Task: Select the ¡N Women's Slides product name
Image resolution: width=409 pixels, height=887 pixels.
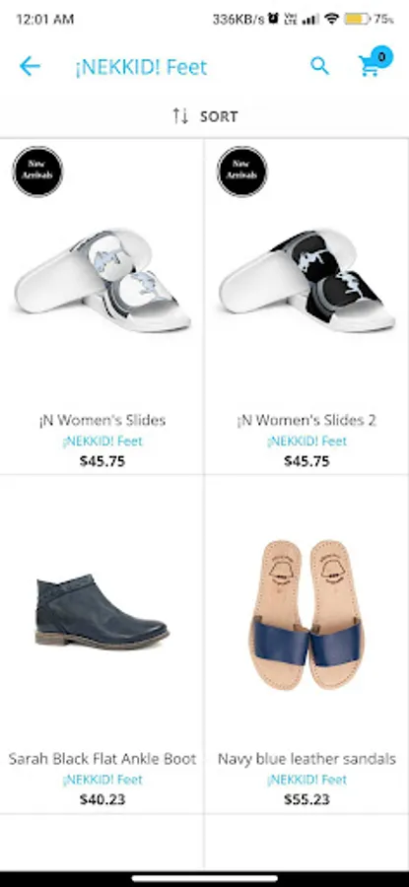Action: 102,420
